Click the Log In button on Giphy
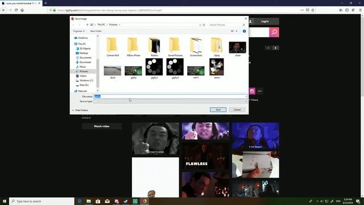Screen dimensions: 364x205 pos(265,22)
